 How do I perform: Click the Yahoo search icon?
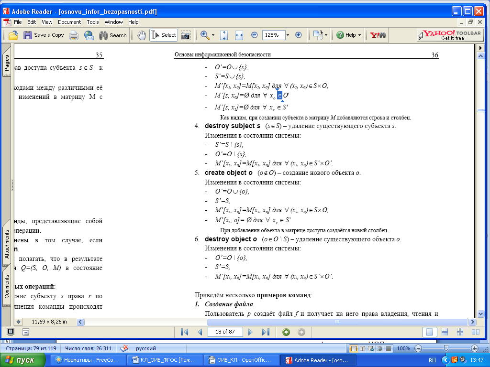378,35
